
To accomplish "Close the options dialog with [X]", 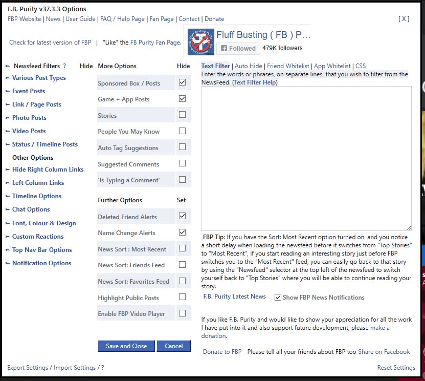I will coord(404,19).
